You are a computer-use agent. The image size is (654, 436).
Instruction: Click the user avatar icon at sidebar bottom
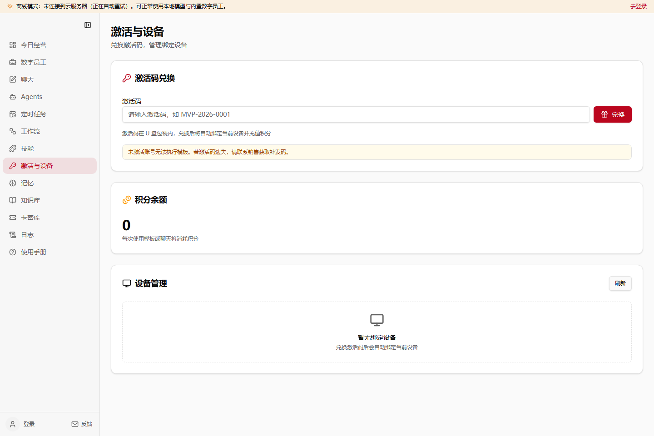click(13, 424)
